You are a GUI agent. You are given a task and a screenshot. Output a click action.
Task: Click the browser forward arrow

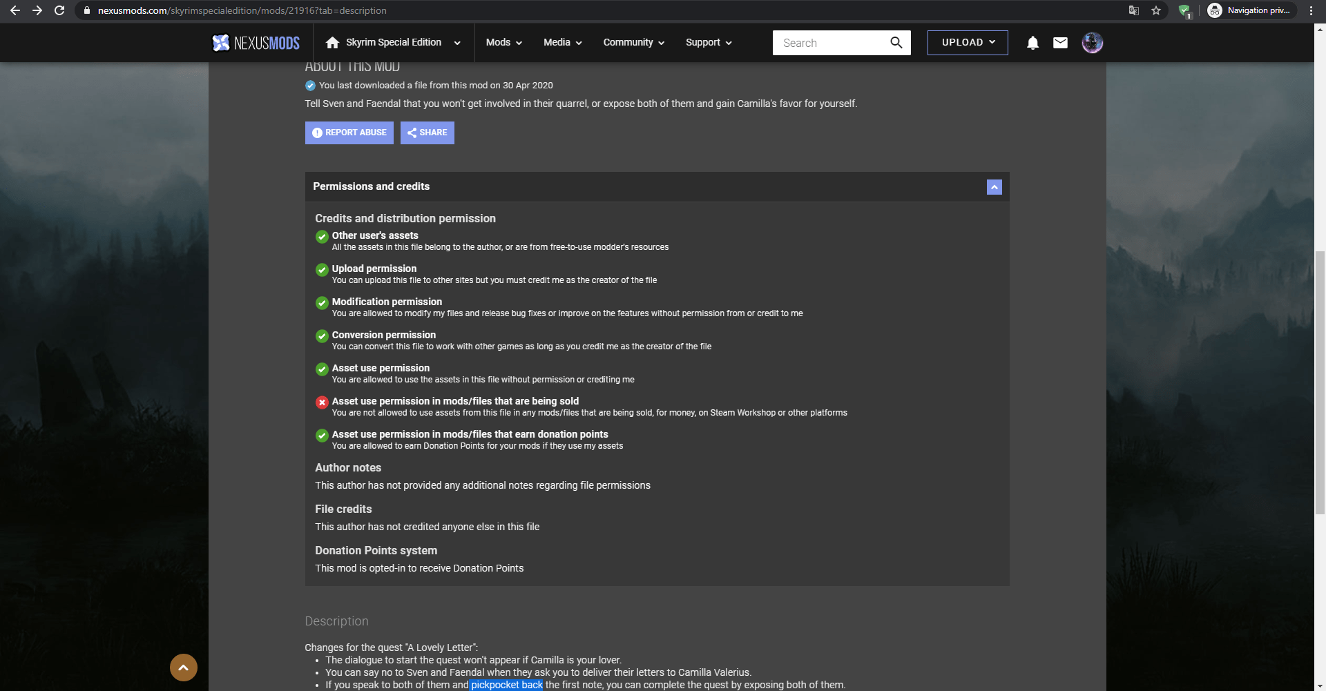[37, 10]
